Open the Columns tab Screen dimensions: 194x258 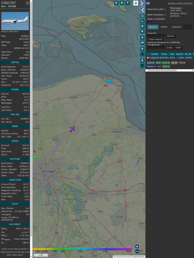pyautogui.click(x=176, y=27)
